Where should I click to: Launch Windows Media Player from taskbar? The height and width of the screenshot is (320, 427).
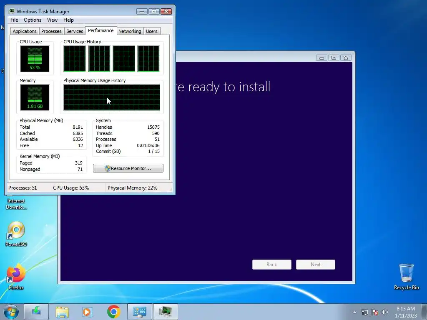point(88,312)
